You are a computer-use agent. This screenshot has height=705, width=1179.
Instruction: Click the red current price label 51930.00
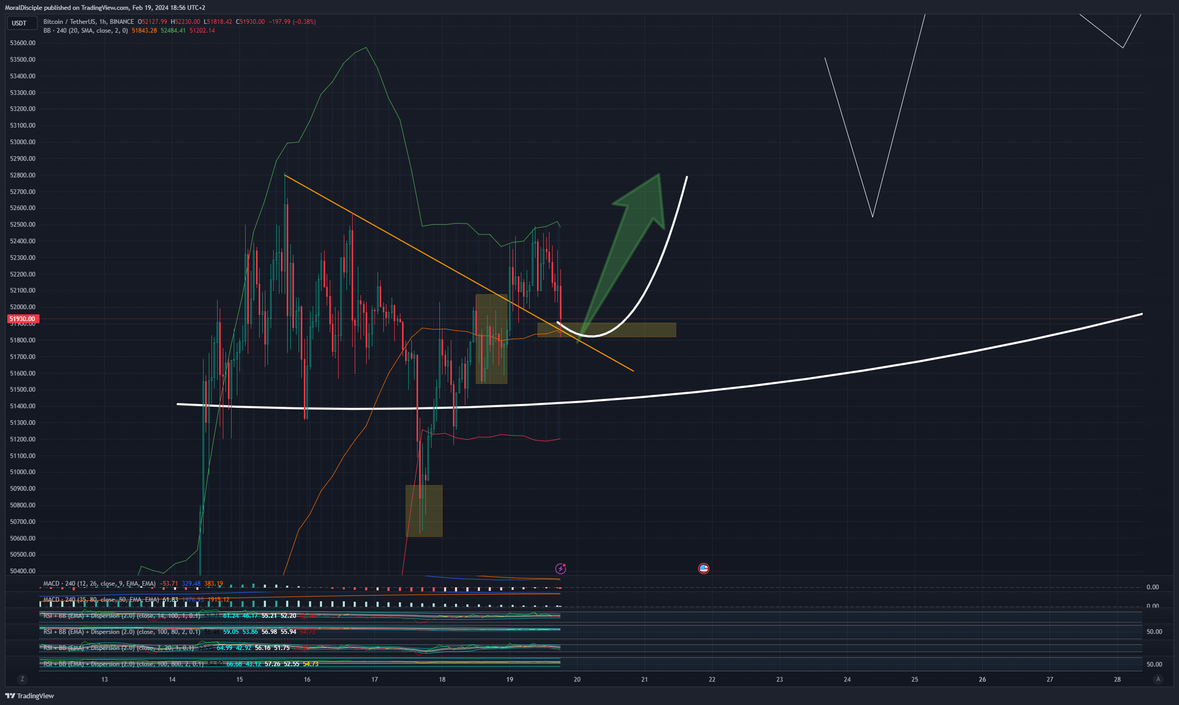point(22,319)
